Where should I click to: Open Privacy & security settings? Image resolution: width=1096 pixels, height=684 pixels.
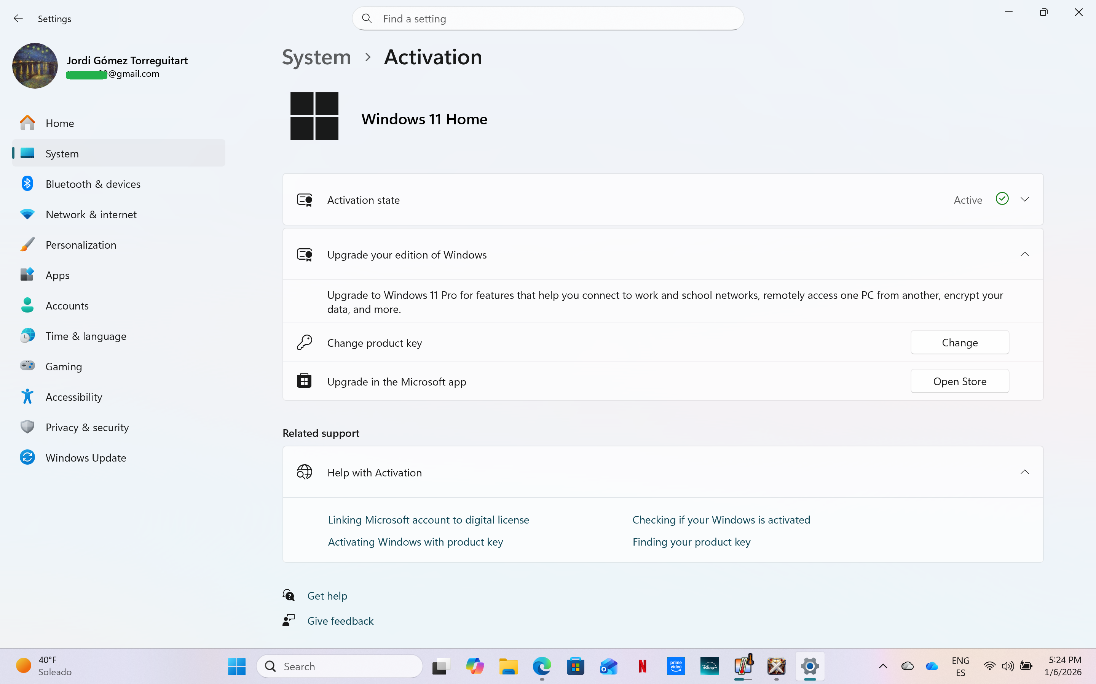[x=119, y=427]
